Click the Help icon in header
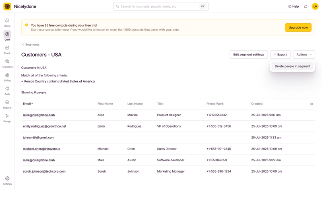The height and width of the screenshot is (212, 322). point(293,6)
